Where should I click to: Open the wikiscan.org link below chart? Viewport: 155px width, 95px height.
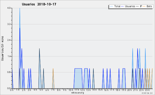(78, 93)
